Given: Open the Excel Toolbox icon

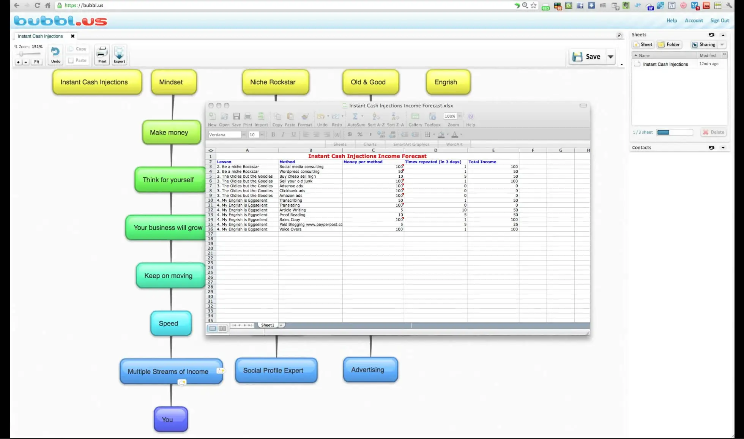Looking at the screenshot, I should [x=432, y=116].
